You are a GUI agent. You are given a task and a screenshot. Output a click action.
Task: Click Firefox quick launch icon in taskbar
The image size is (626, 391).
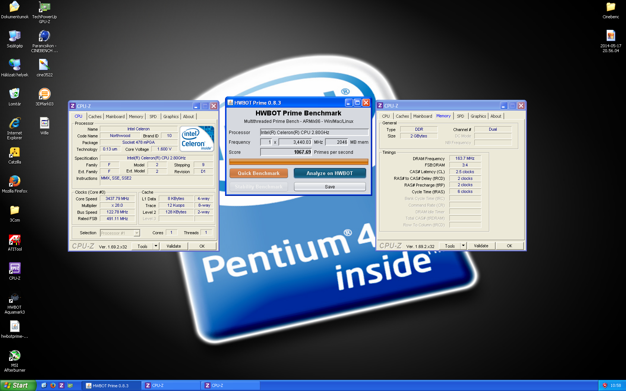point(53,385)
